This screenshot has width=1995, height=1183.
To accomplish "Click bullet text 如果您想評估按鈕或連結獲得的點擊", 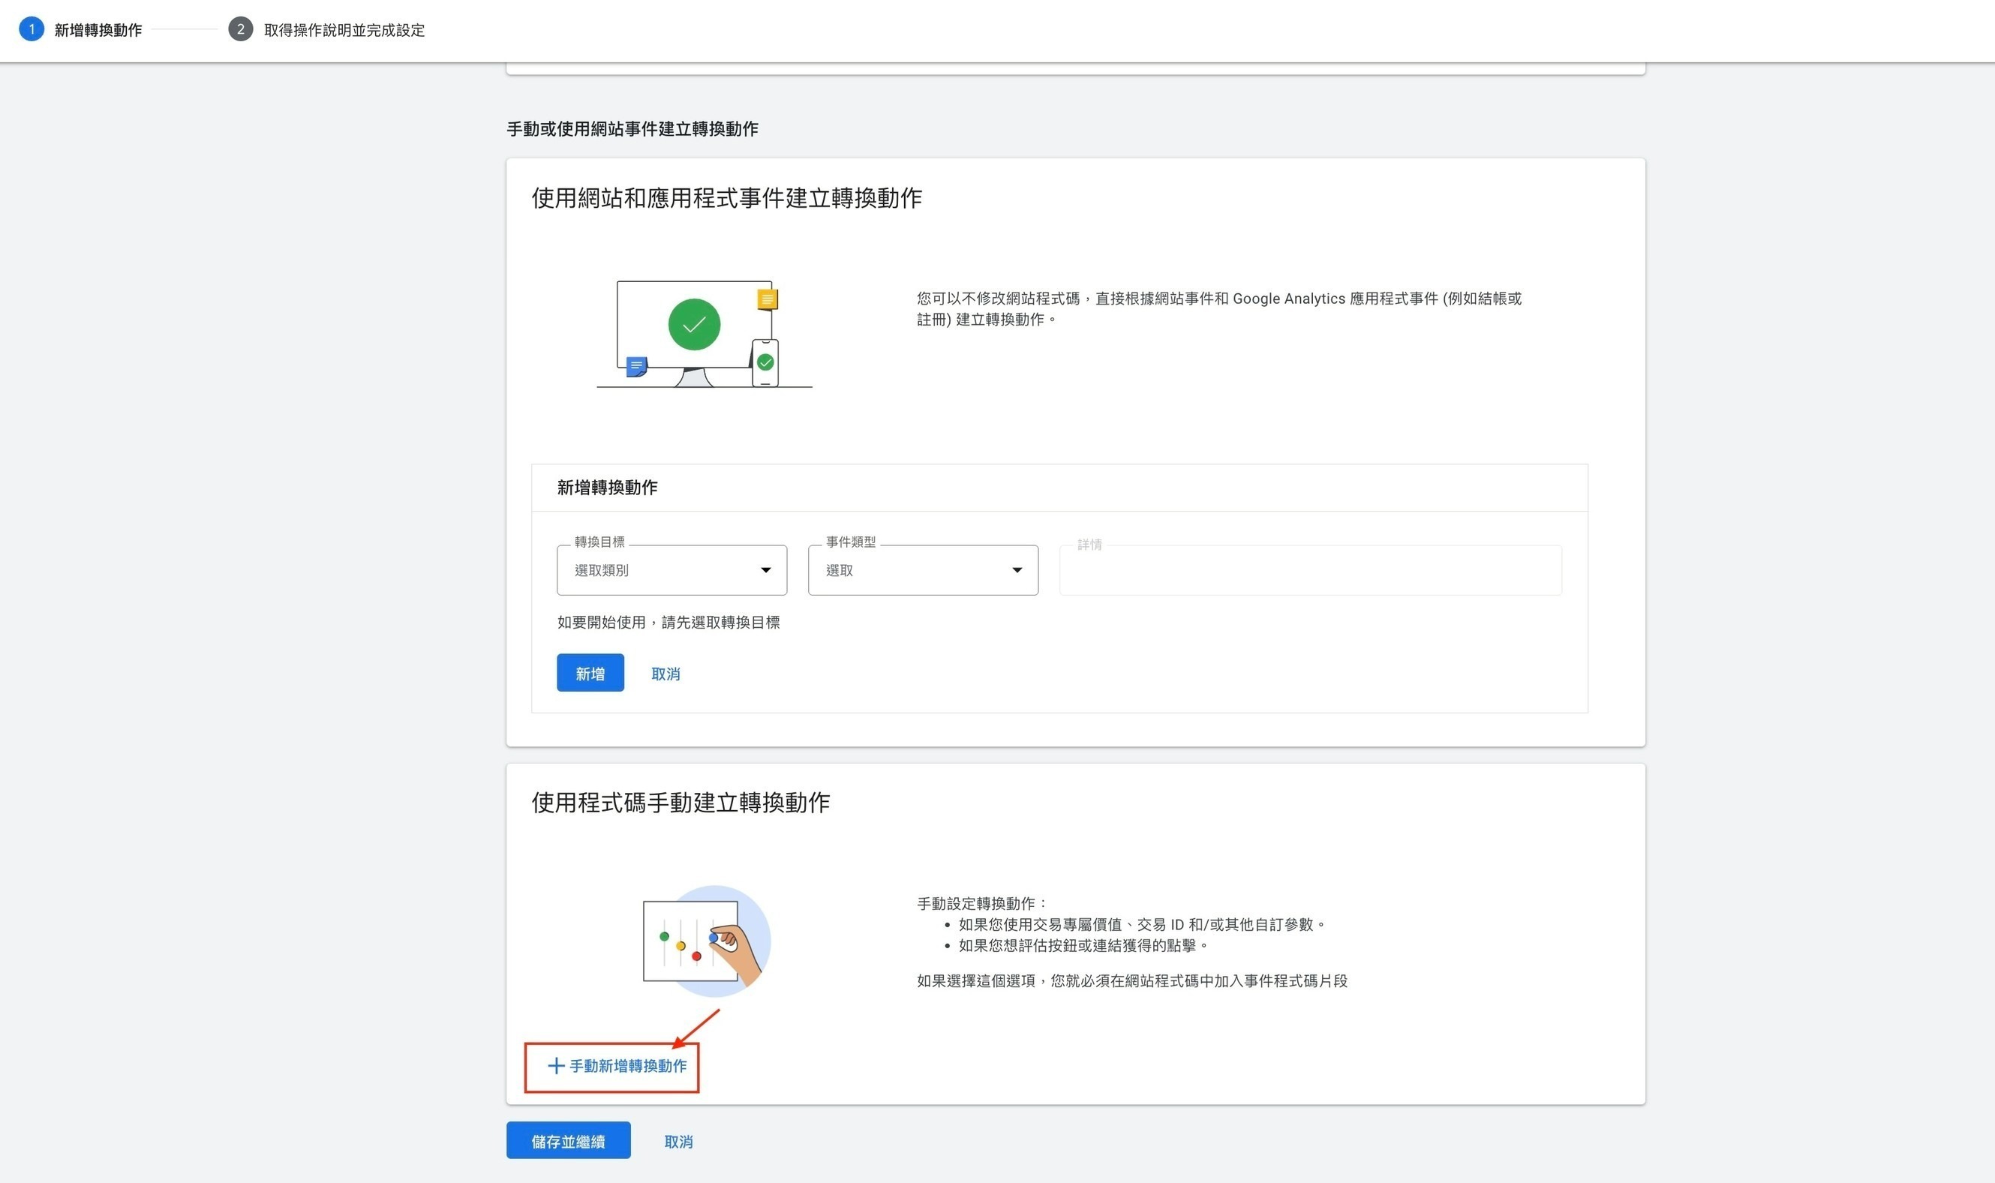I will (1083, 944).
